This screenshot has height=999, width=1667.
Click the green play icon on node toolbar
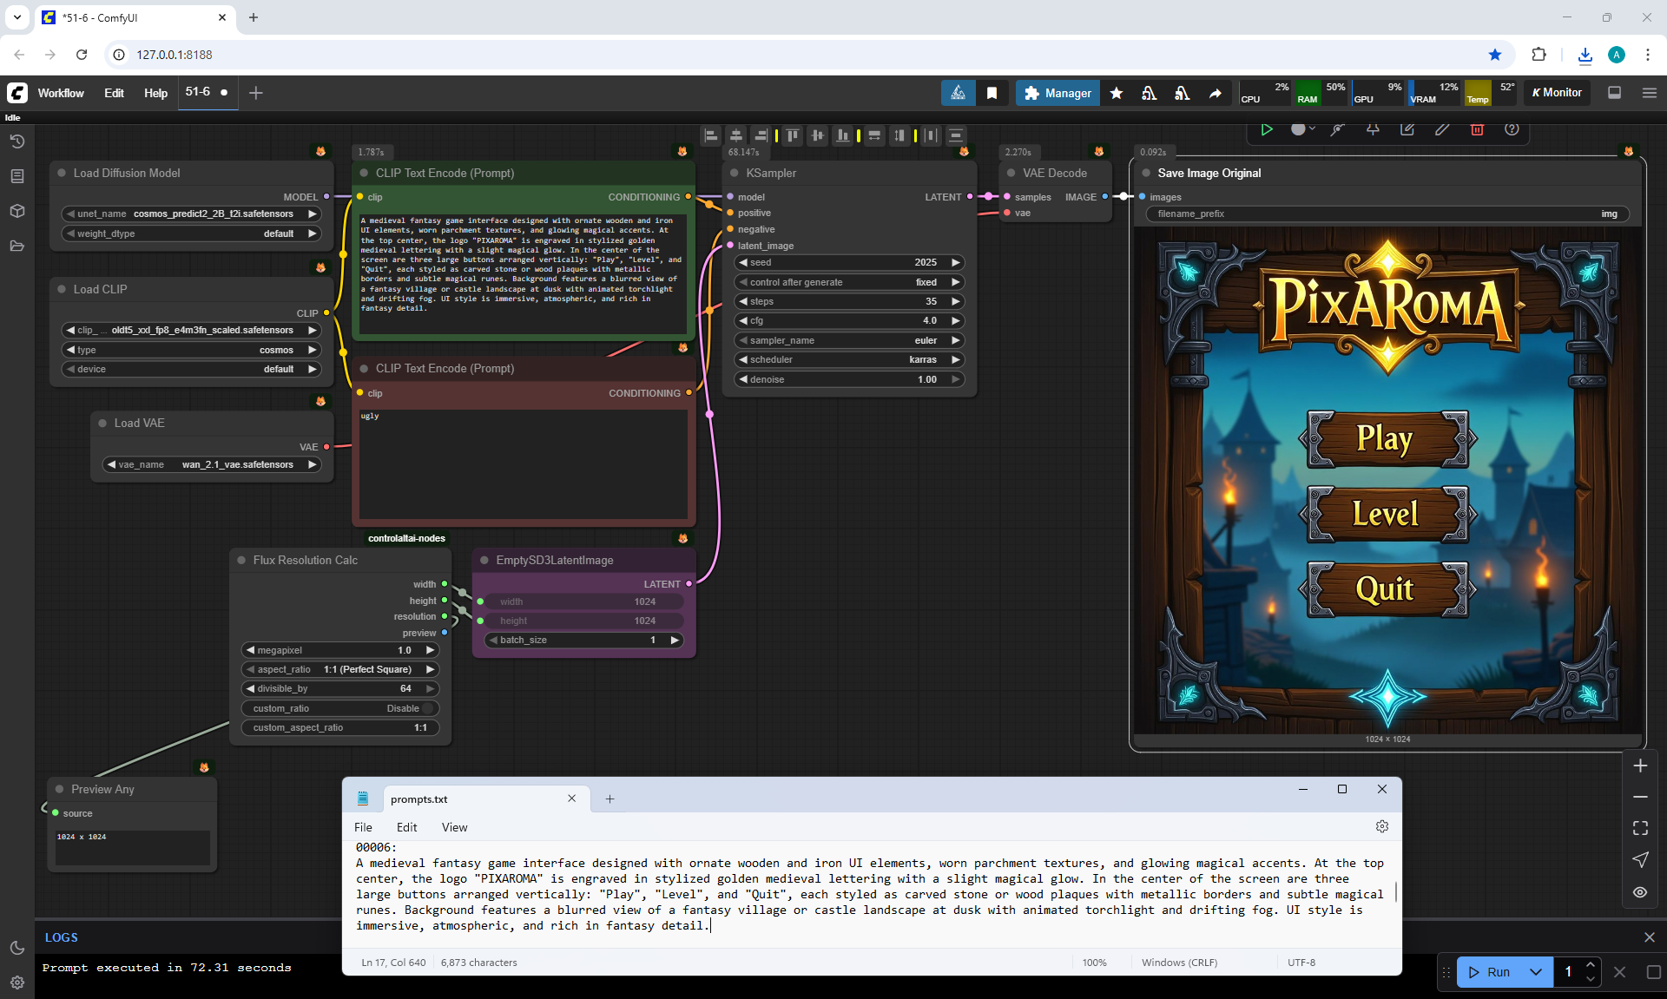click(x=1267, y=129)
